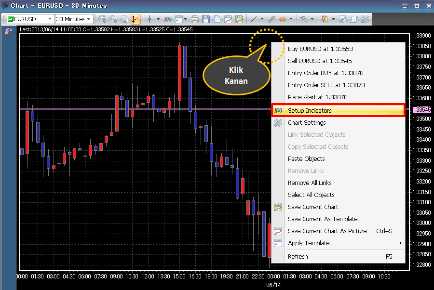Viewport: 434px width, 290px height.
Task: Click Buy EURUSD at 1.33553
Action: (x=320, y=49)
